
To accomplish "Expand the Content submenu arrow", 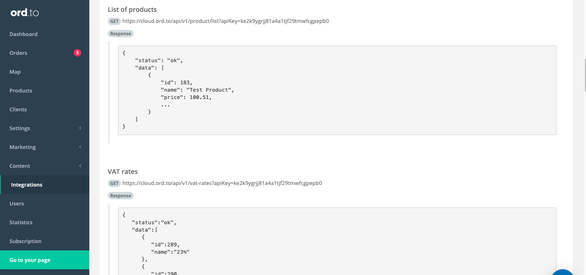I will [x=80, y=166].
